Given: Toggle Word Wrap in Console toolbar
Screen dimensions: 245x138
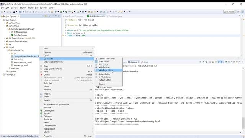Looking at the screenshot, I should click(216, 62).
